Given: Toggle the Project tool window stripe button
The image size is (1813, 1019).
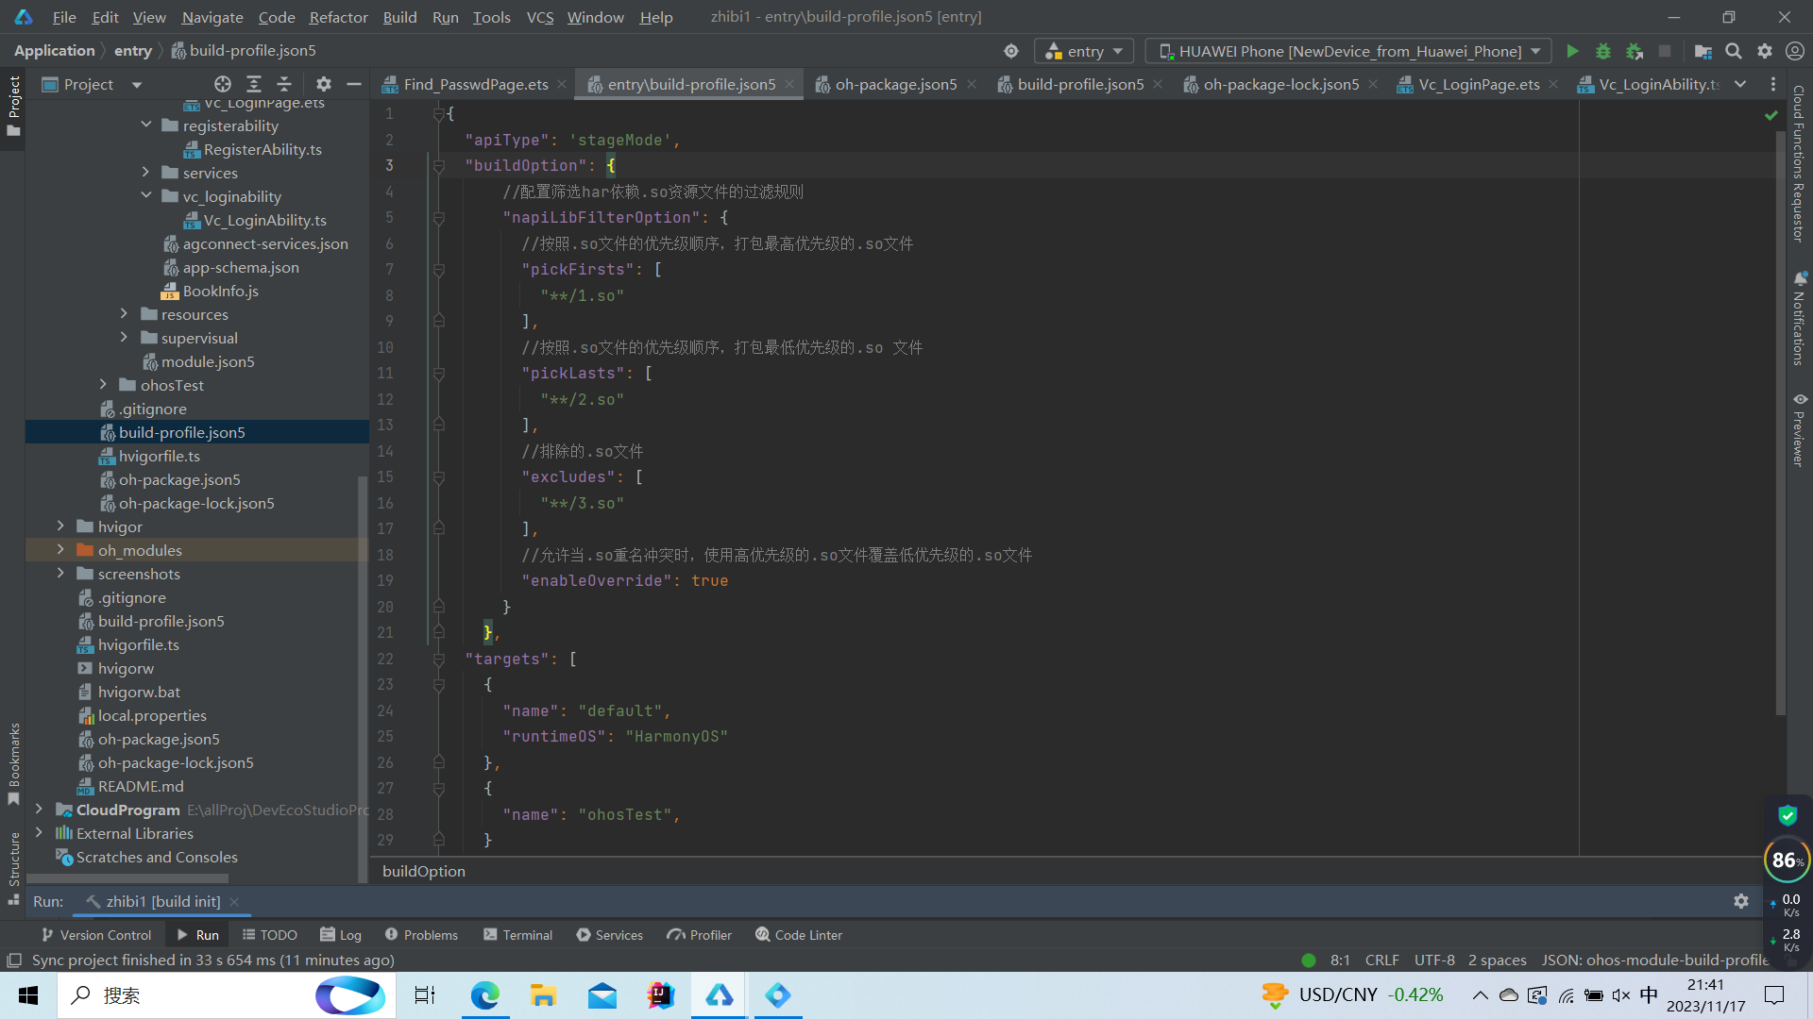Looking at the screenshot, I should click(13, 106).
